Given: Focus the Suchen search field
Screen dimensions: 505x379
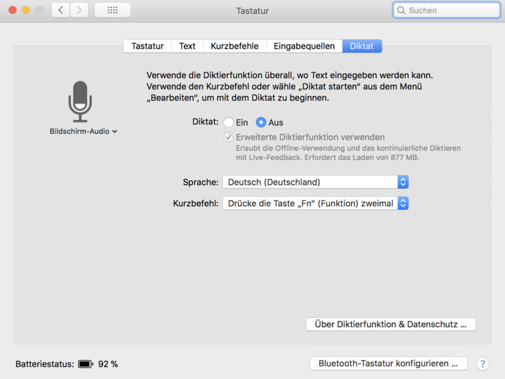Looking at the screenshot, I should click(447, 10).
